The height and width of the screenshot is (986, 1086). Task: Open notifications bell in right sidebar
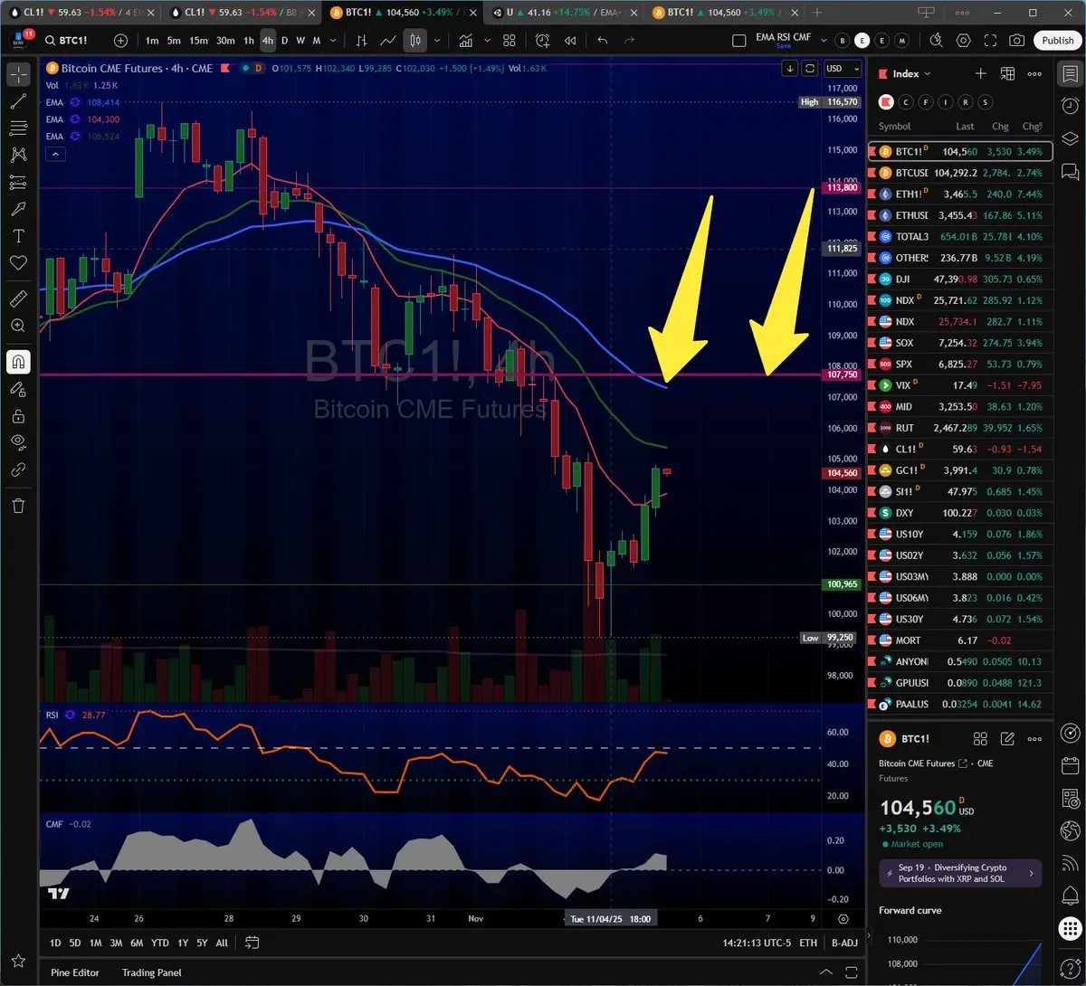1070,896
